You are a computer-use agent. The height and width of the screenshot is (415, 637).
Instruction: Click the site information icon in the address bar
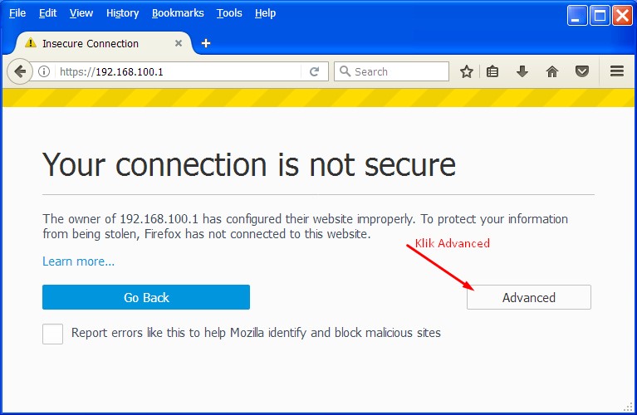click(44, 71)
